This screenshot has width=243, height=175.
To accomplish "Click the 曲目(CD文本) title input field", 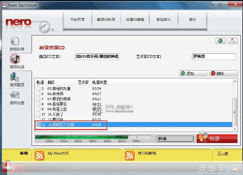I will (x=97, y=57).
